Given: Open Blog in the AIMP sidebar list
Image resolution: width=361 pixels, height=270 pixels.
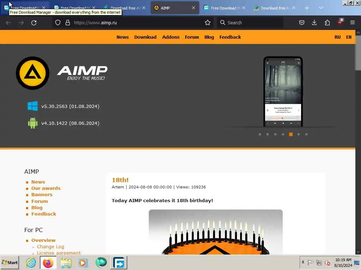Looking at the screenshot, I should (x=37, y=207).
